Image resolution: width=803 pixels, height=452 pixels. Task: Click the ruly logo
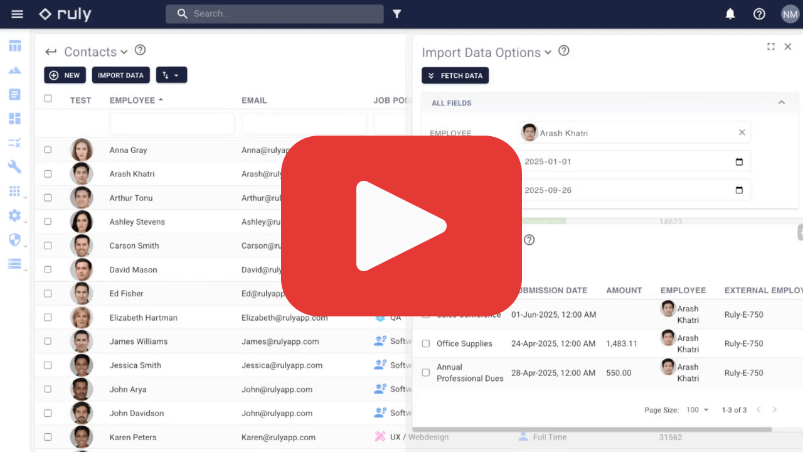[65, 14]
